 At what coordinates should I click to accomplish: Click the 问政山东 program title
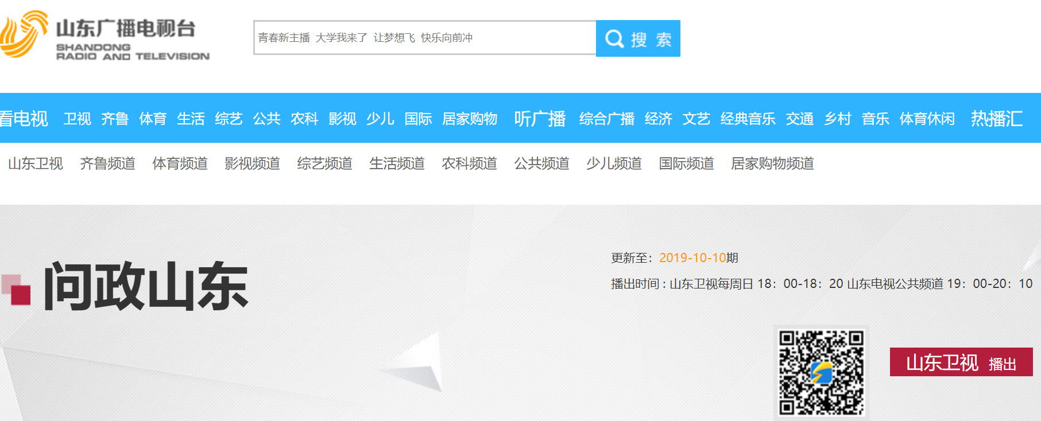pyautogui.click(x=146, y=286)
